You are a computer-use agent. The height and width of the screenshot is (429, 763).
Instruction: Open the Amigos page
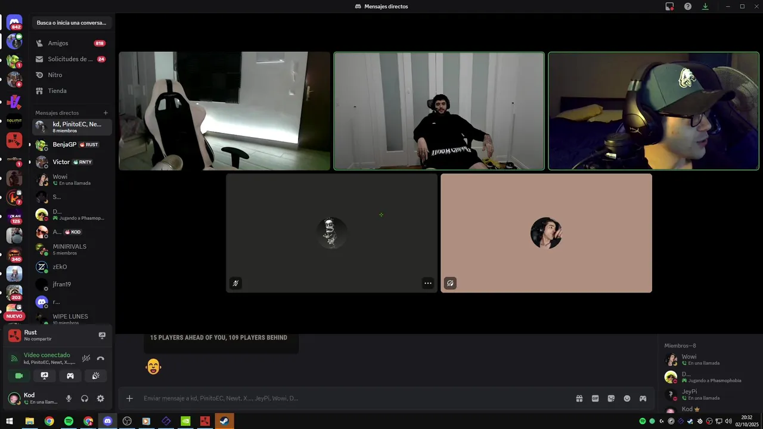point(71,43)
